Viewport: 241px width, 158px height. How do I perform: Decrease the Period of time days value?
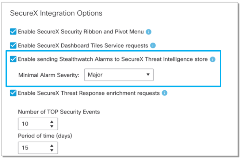[x=52, y=150]
